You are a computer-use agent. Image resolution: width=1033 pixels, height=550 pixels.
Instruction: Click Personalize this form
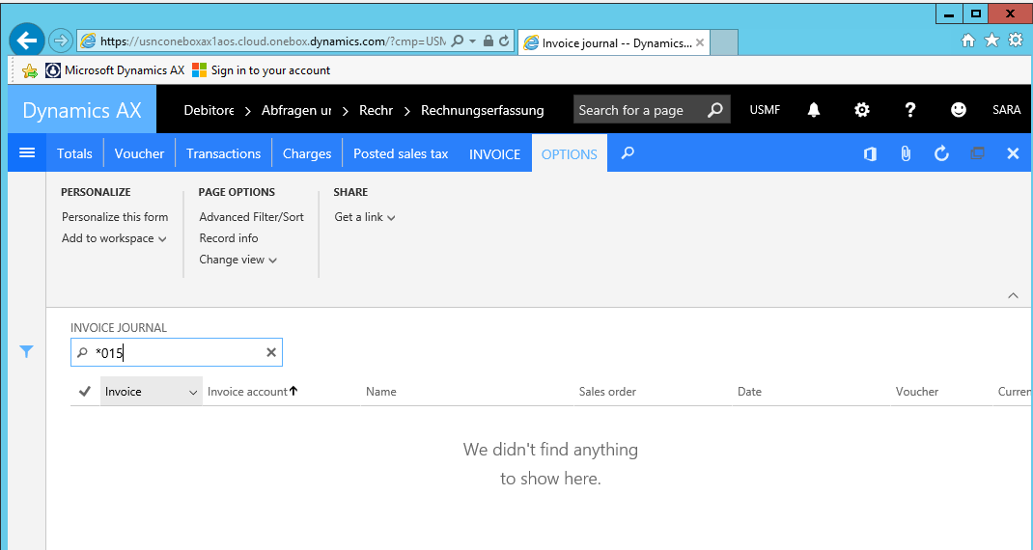(x=115, y=217)
